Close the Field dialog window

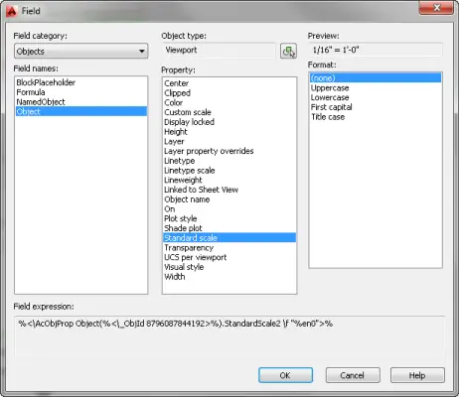tap(436, 8)
